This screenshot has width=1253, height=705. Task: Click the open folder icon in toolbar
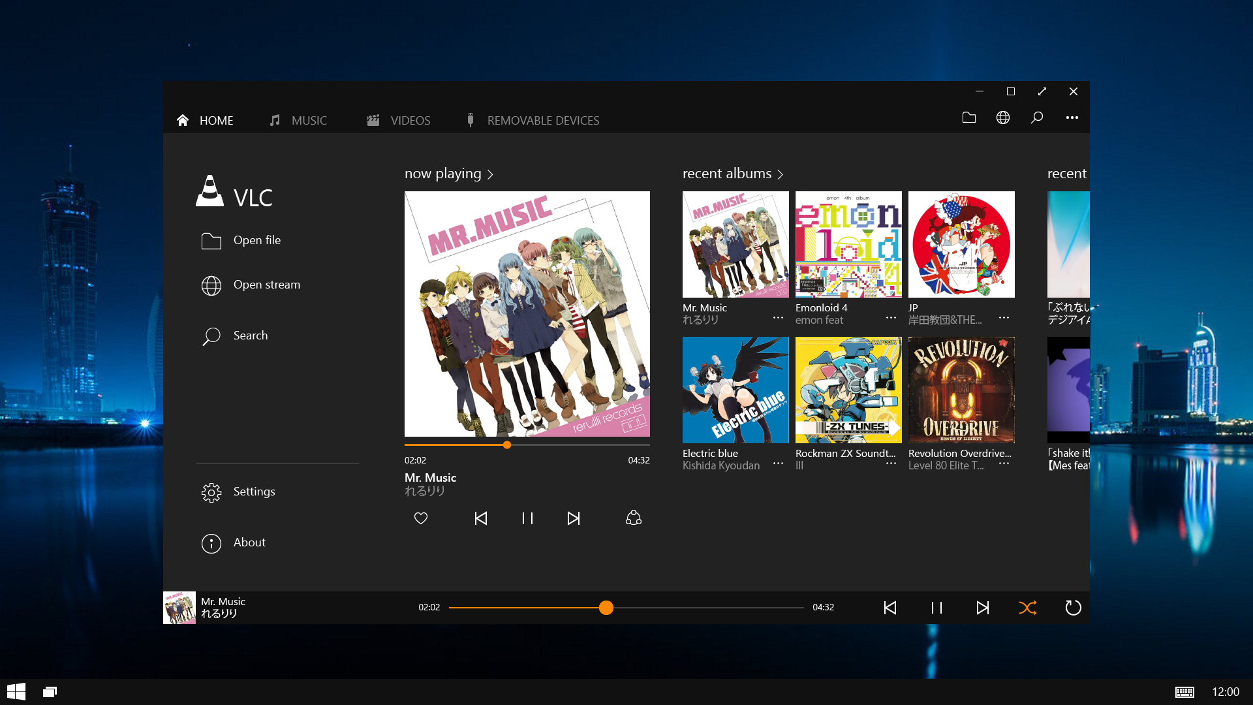click(x=969, y=118)
